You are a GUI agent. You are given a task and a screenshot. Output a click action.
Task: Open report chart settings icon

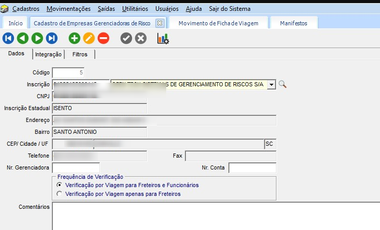[163, 38]
